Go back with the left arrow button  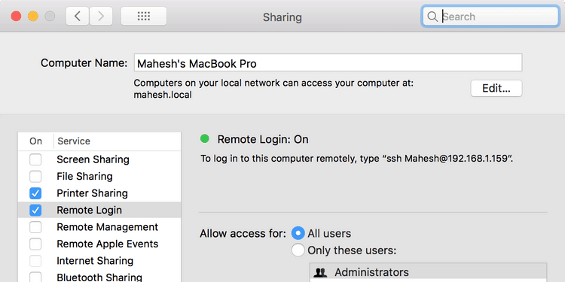pyautogui.click(x=78, y=17)
